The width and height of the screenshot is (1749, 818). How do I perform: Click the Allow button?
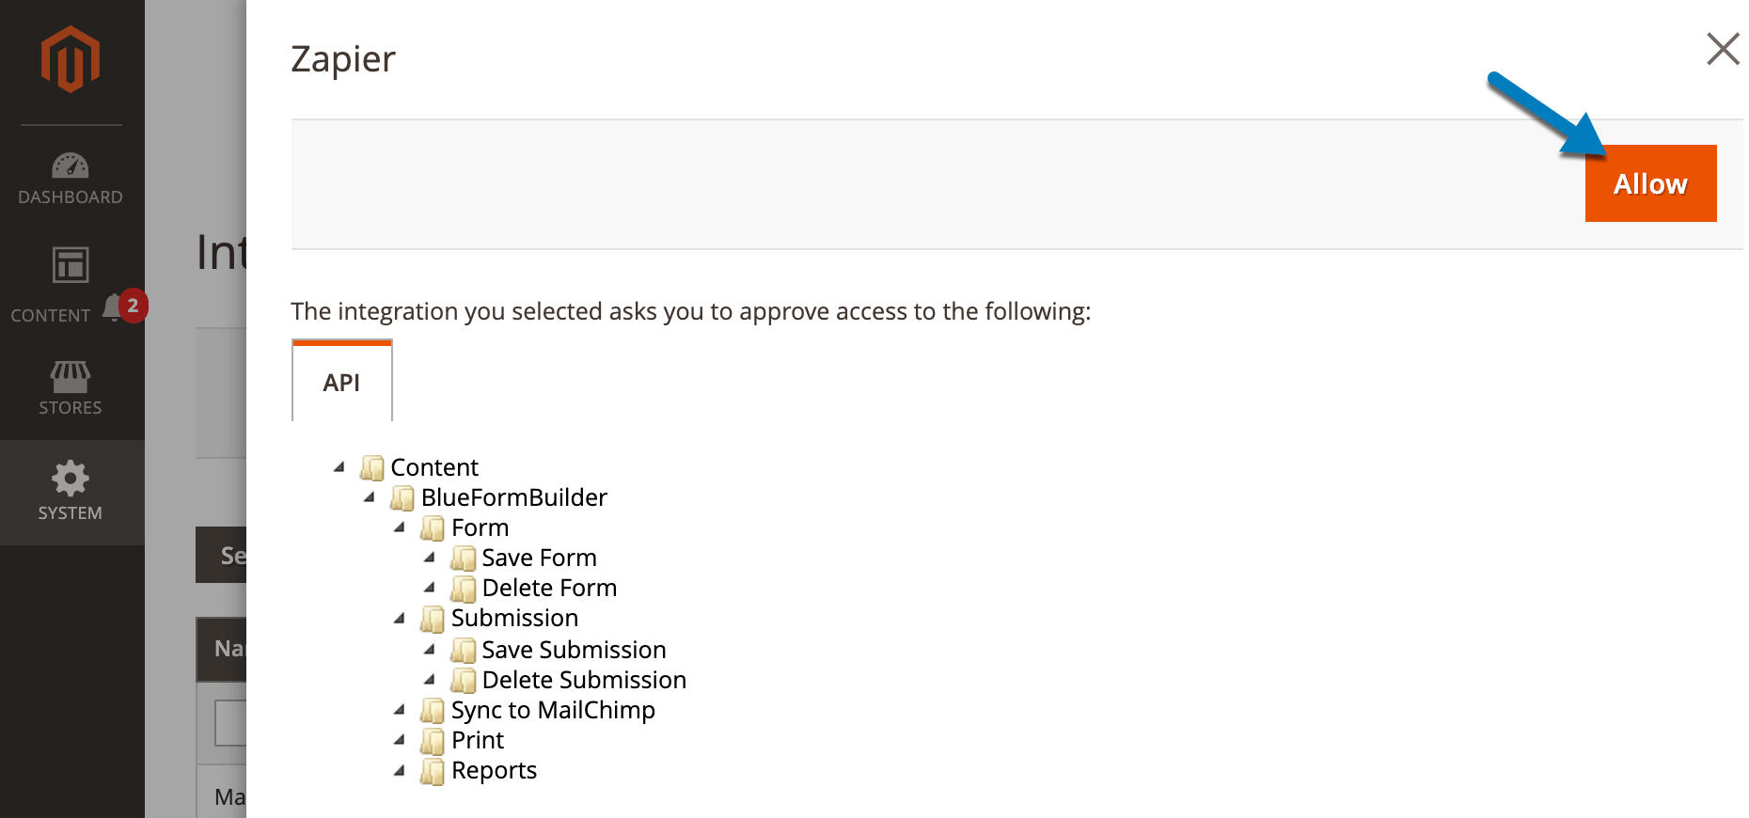[1650, 183]
